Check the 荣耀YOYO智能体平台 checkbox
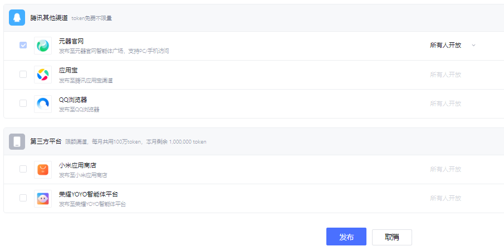The height and width of the screenshot is (251, 504). [23, 198]
